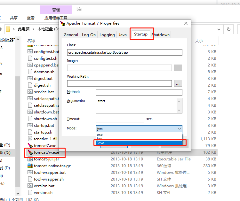The width and height of the screenshot is (240, 201).
Task: Choose Java in the Mode list
Action: click(139, 143)
